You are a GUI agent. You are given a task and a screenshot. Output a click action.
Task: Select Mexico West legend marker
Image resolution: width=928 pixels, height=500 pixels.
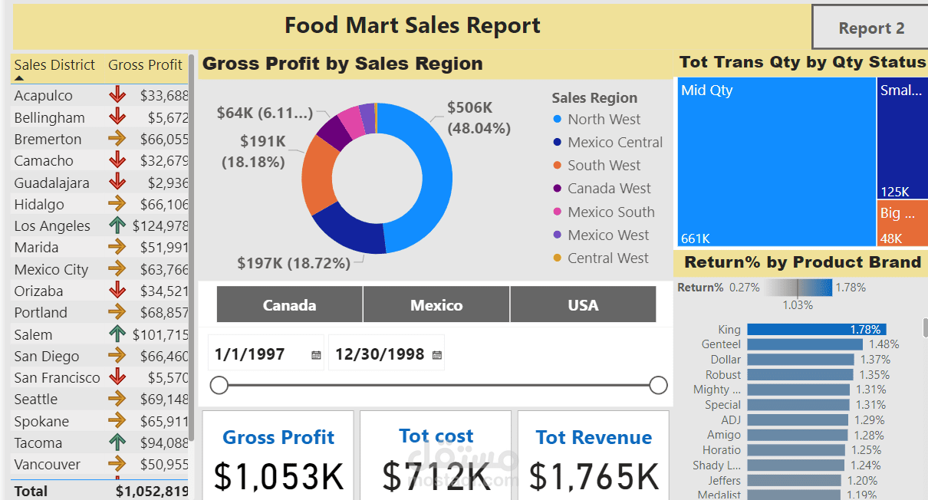point(558,235)
